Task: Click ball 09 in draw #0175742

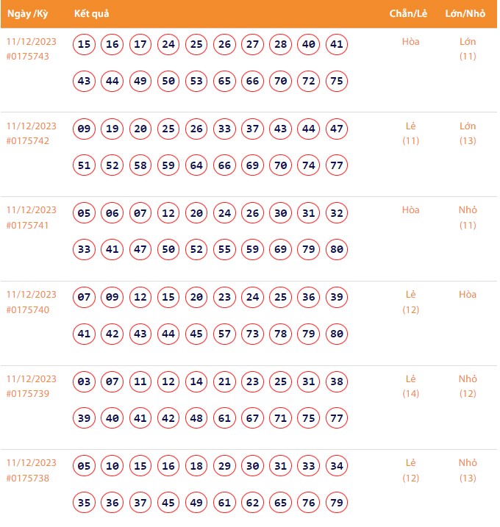Action: click(x=85, y=129)
